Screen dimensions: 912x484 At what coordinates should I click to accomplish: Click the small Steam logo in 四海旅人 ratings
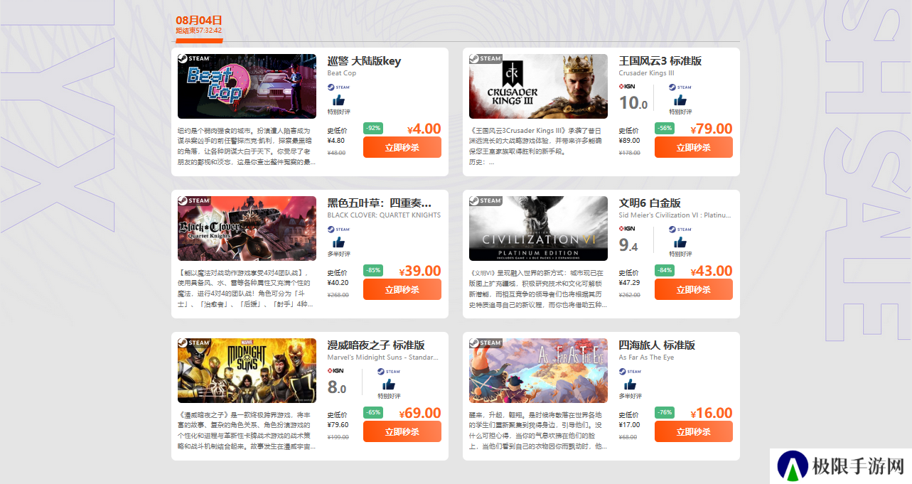click(x=630, y=372)
